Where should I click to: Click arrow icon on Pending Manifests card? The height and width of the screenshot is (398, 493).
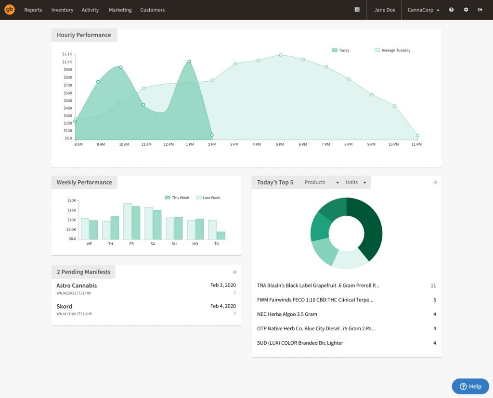[x=234, y=272]
